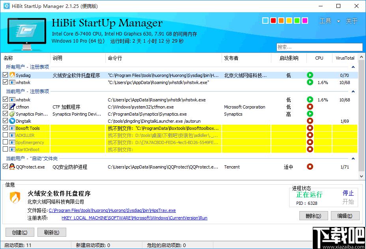Click 停止 to stop the process
This screenshot has width=366, height=249.
click(348, 193)
